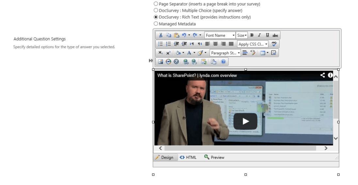Insert a numbered list
This screenshot has height=185, width=358.
(x=169, y=44)
